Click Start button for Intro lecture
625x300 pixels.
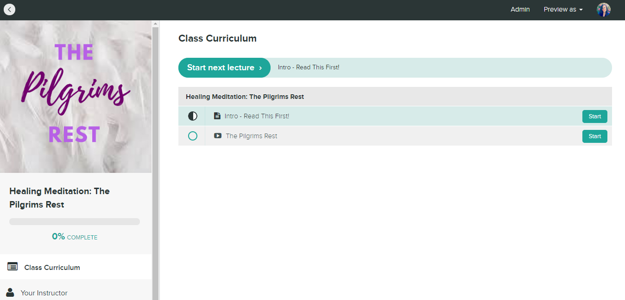(x=595, y=116)
